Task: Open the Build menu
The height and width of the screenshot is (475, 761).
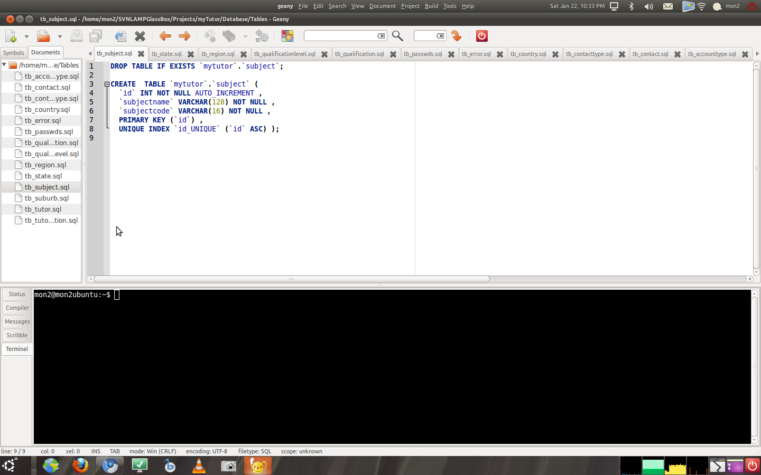Action: tap(431, 6)
